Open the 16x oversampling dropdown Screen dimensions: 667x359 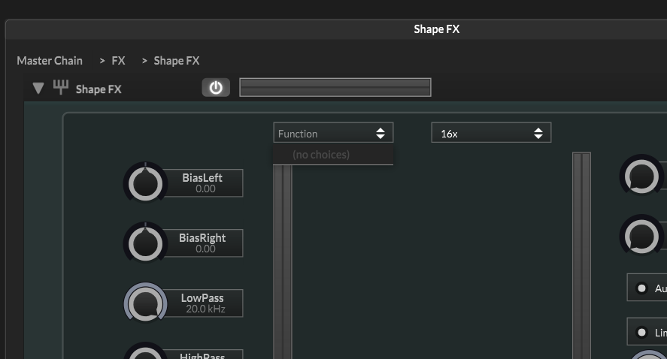coord(491,134)
